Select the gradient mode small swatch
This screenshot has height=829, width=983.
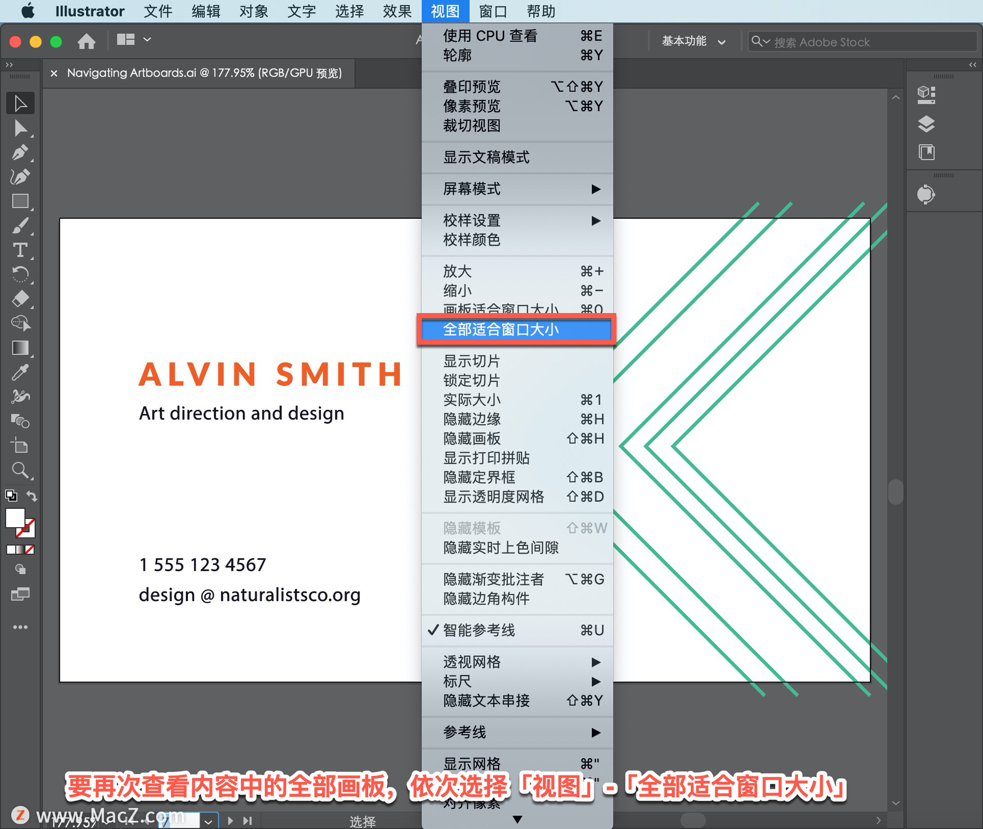tap(20, 550)
